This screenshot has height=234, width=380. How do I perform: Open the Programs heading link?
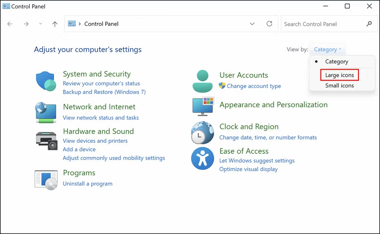coord(79,173)
